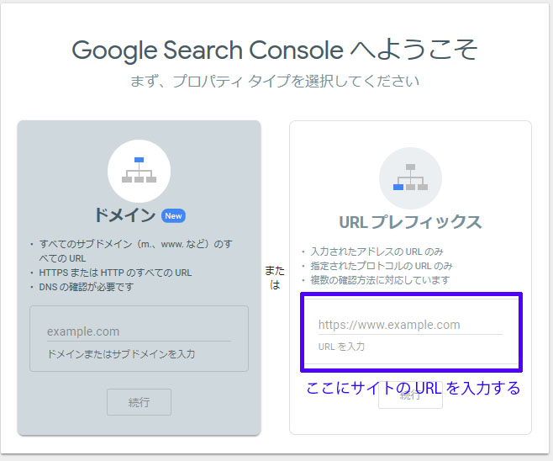Click the ドメインまたはサブドメインを入力 helper text
Image resolution: width=553 pixels, height=461 pixels.
point(121,354)
